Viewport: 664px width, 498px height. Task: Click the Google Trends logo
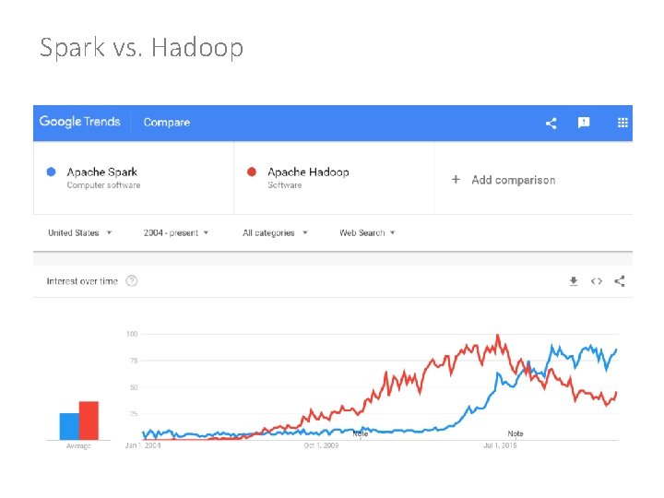[79, 122]
